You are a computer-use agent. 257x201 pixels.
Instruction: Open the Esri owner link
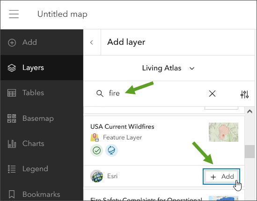(112, 176)
